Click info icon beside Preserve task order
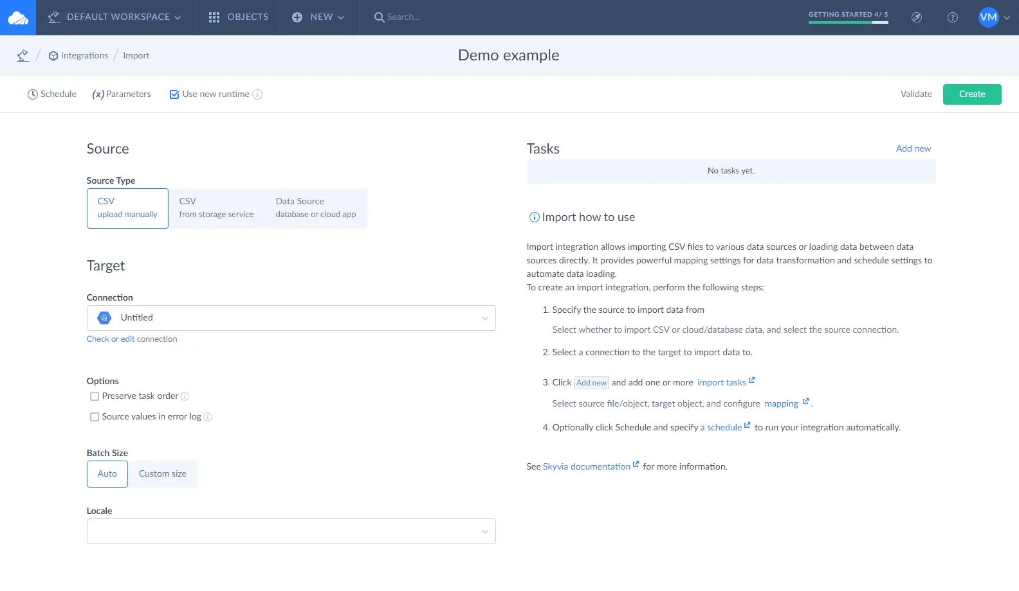 pyautogui.click(x=185, y=396)
